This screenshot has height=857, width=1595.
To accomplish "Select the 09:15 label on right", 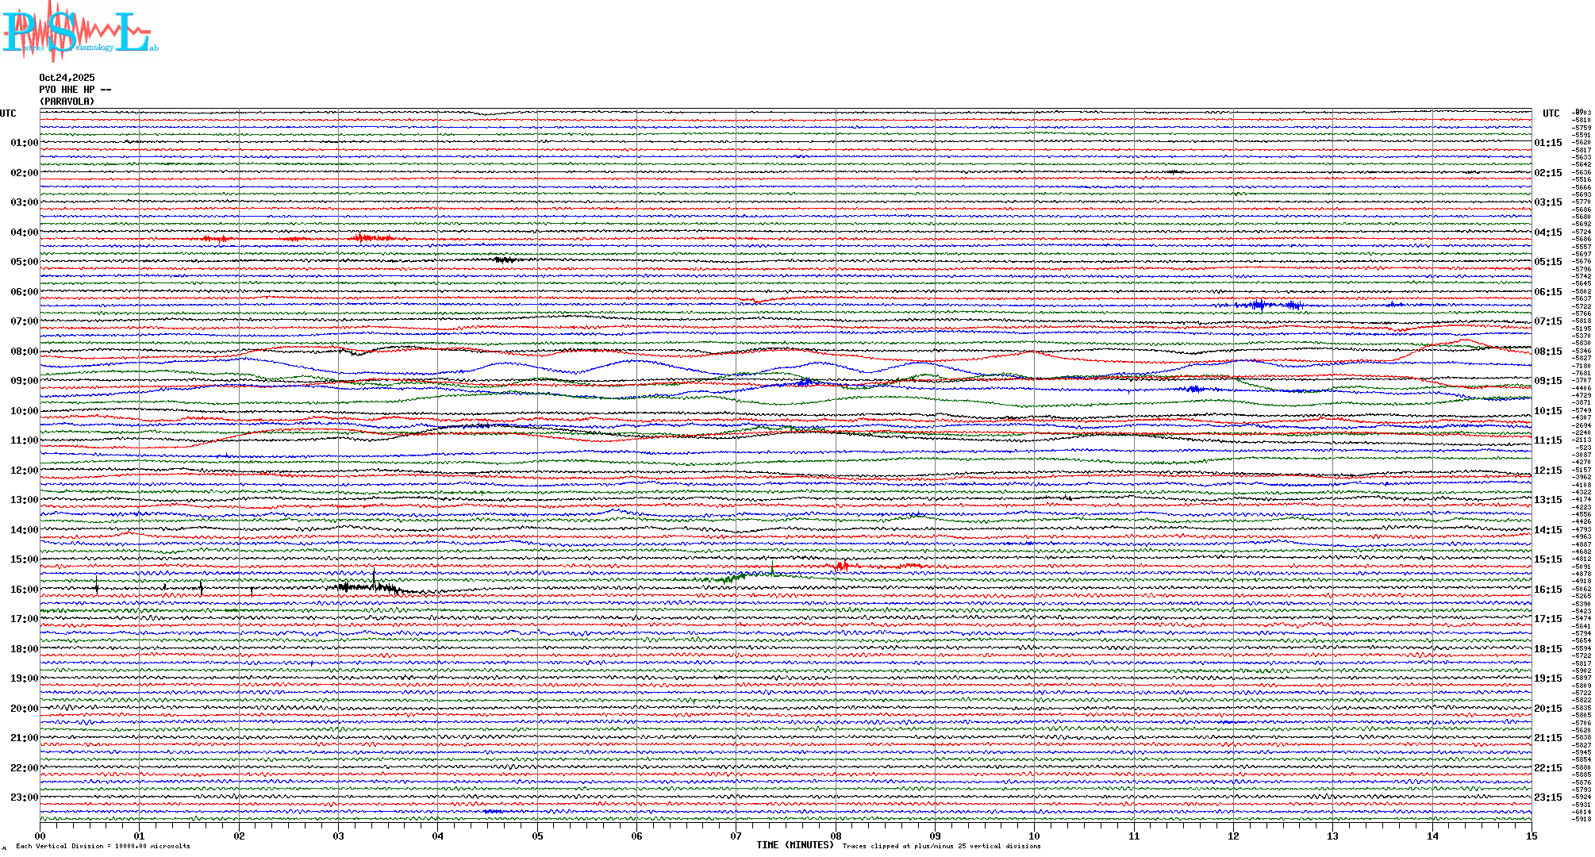I will (1547, 381).
